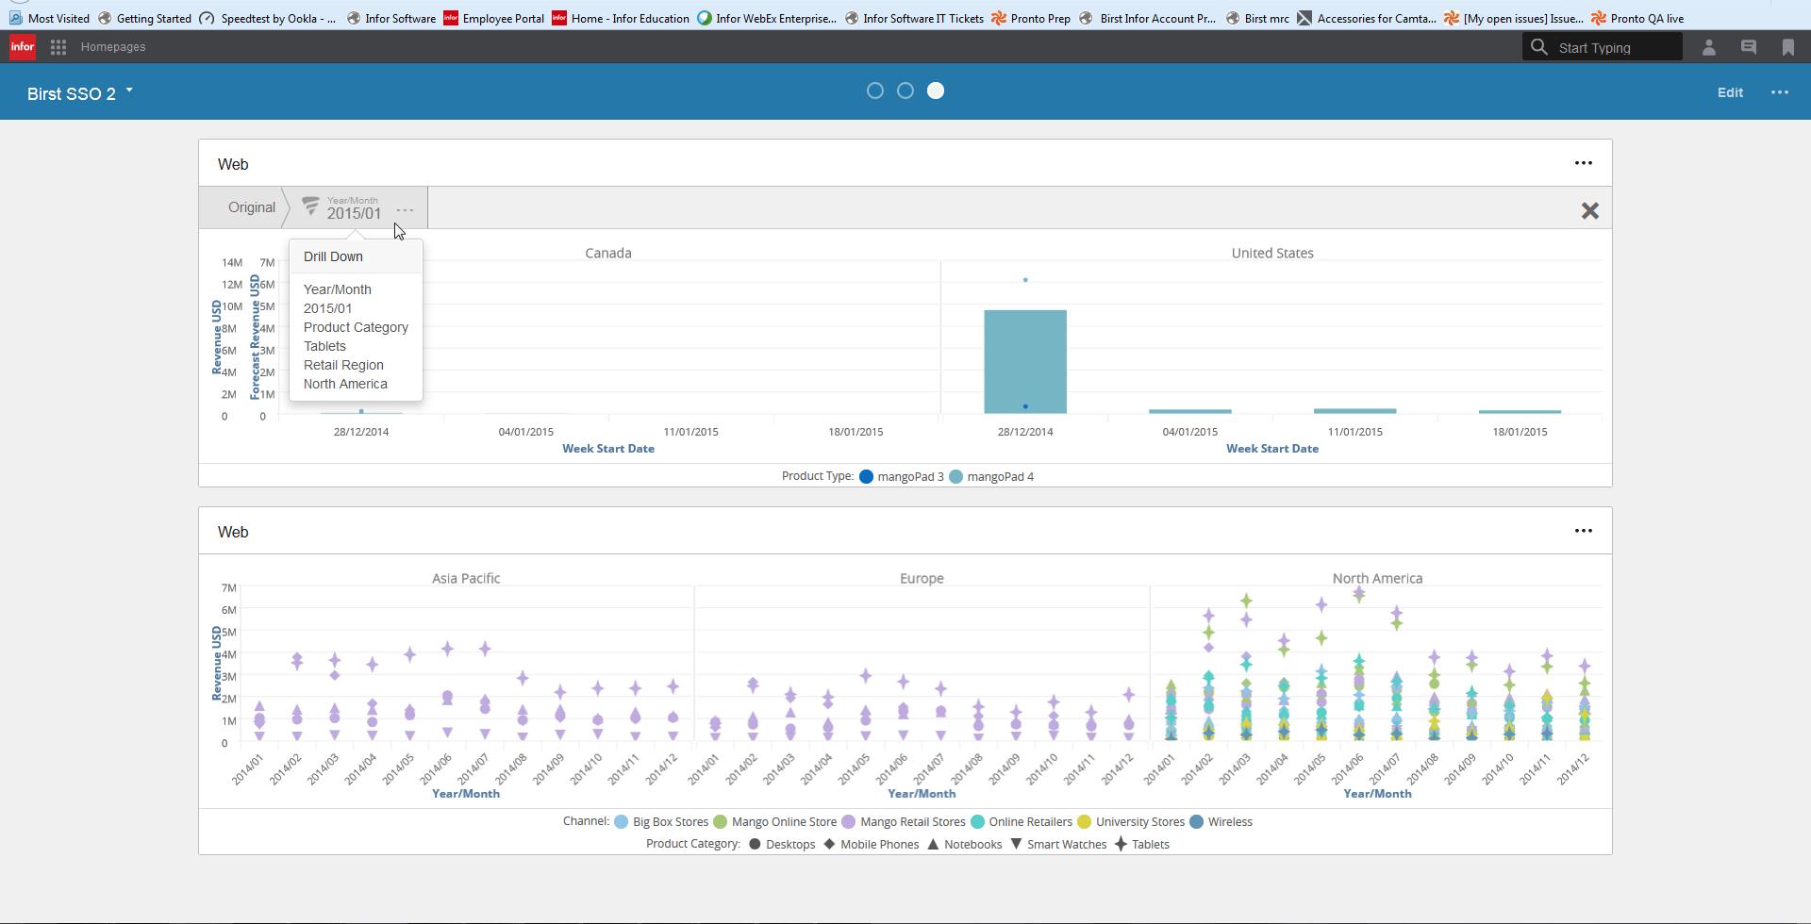Screen dimensions: 1811x924
Task: Open the bottom Web widget options menu
Action: [1583, 531]
